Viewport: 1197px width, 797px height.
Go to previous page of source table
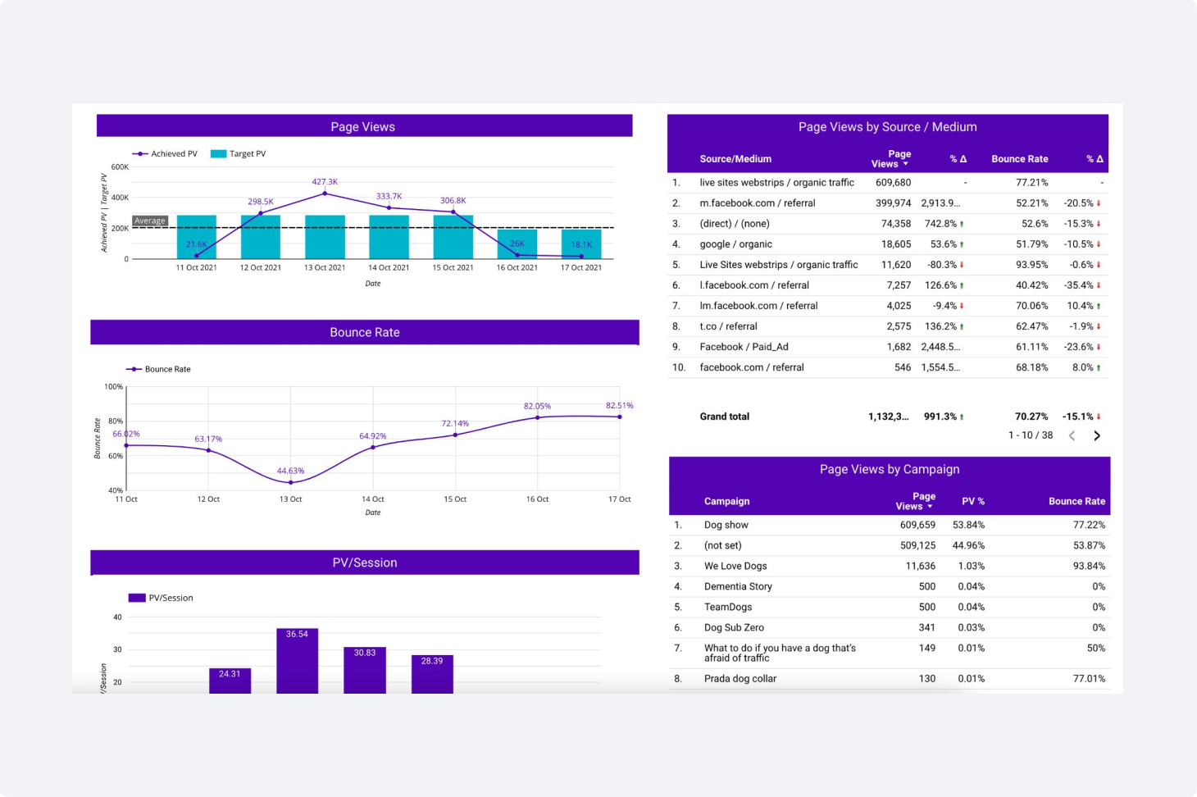(1072, 436)
